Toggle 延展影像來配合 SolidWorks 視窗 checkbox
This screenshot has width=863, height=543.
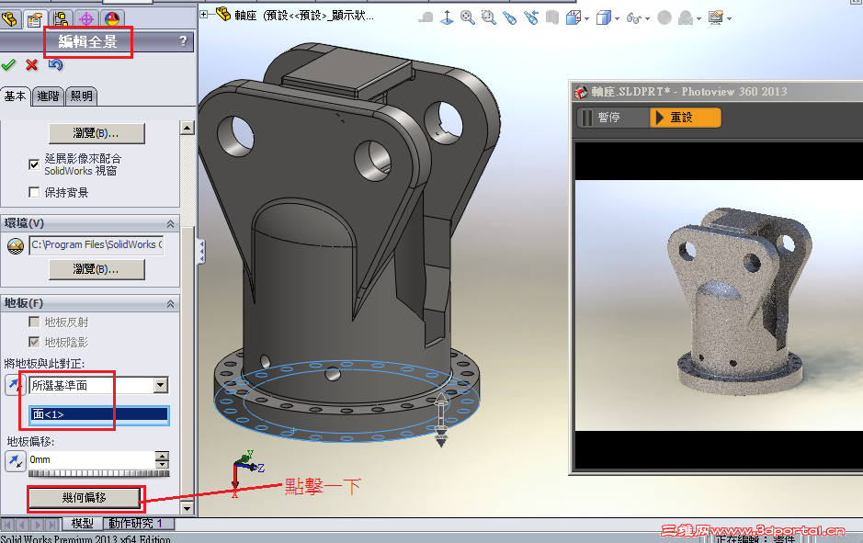click(x=34, y=164)
